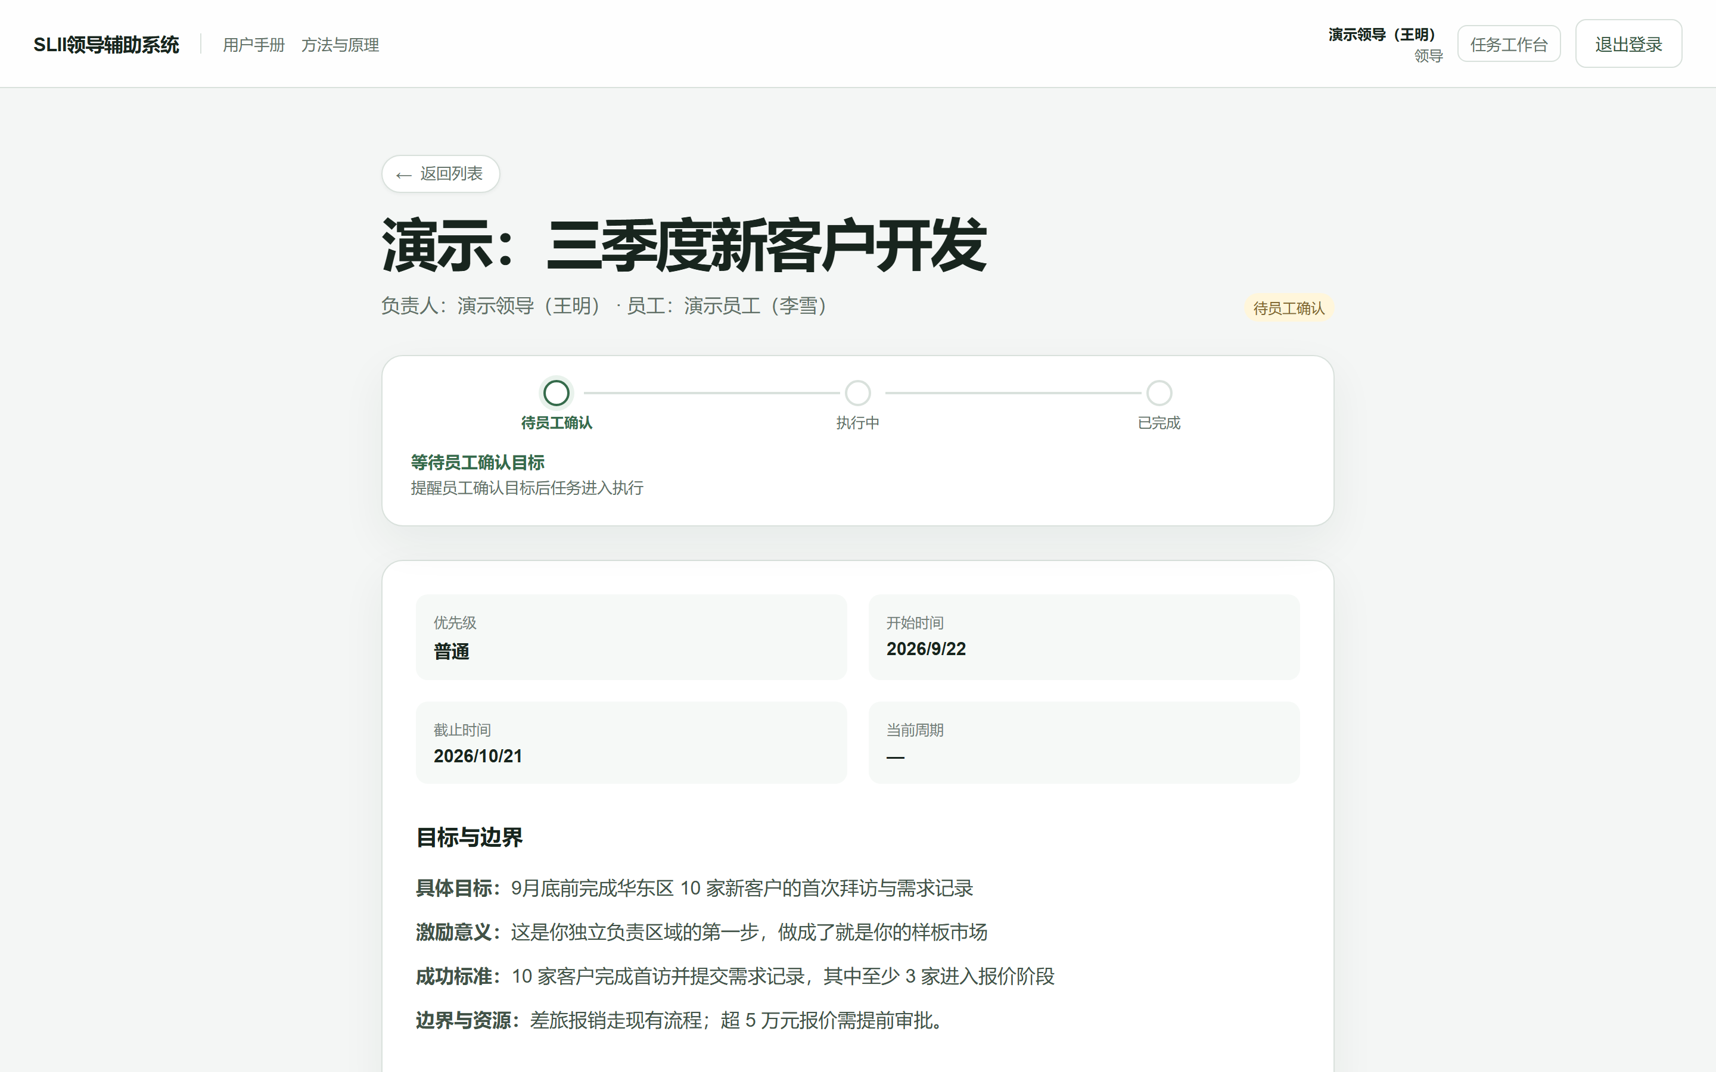This screenshot has height=1072, width=1716.
Task: Open the 任务工作台 button
Action: (x=1508, y=44)
